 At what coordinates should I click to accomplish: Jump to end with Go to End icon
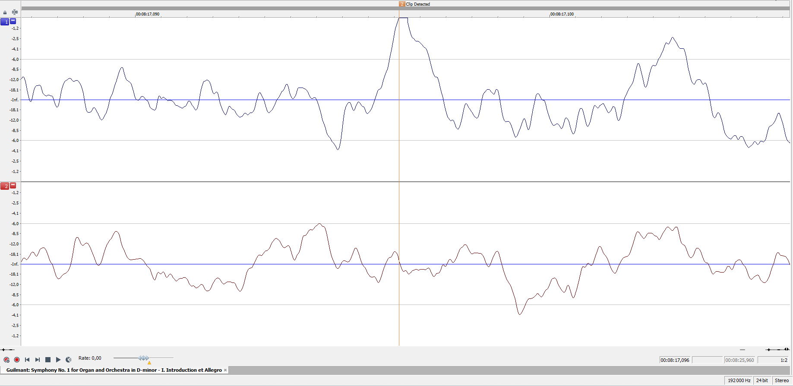pyautogui.click(x=38, y=360)
